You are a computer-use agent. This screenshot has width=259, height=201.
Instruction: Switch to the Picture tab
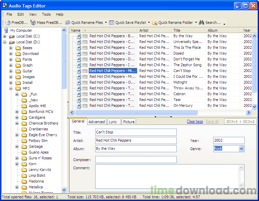point(129,122)
